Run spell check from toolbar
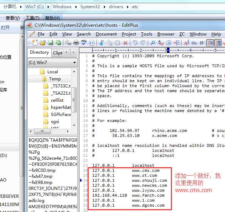The image size is (225, 212). click(x=84, y=43)
